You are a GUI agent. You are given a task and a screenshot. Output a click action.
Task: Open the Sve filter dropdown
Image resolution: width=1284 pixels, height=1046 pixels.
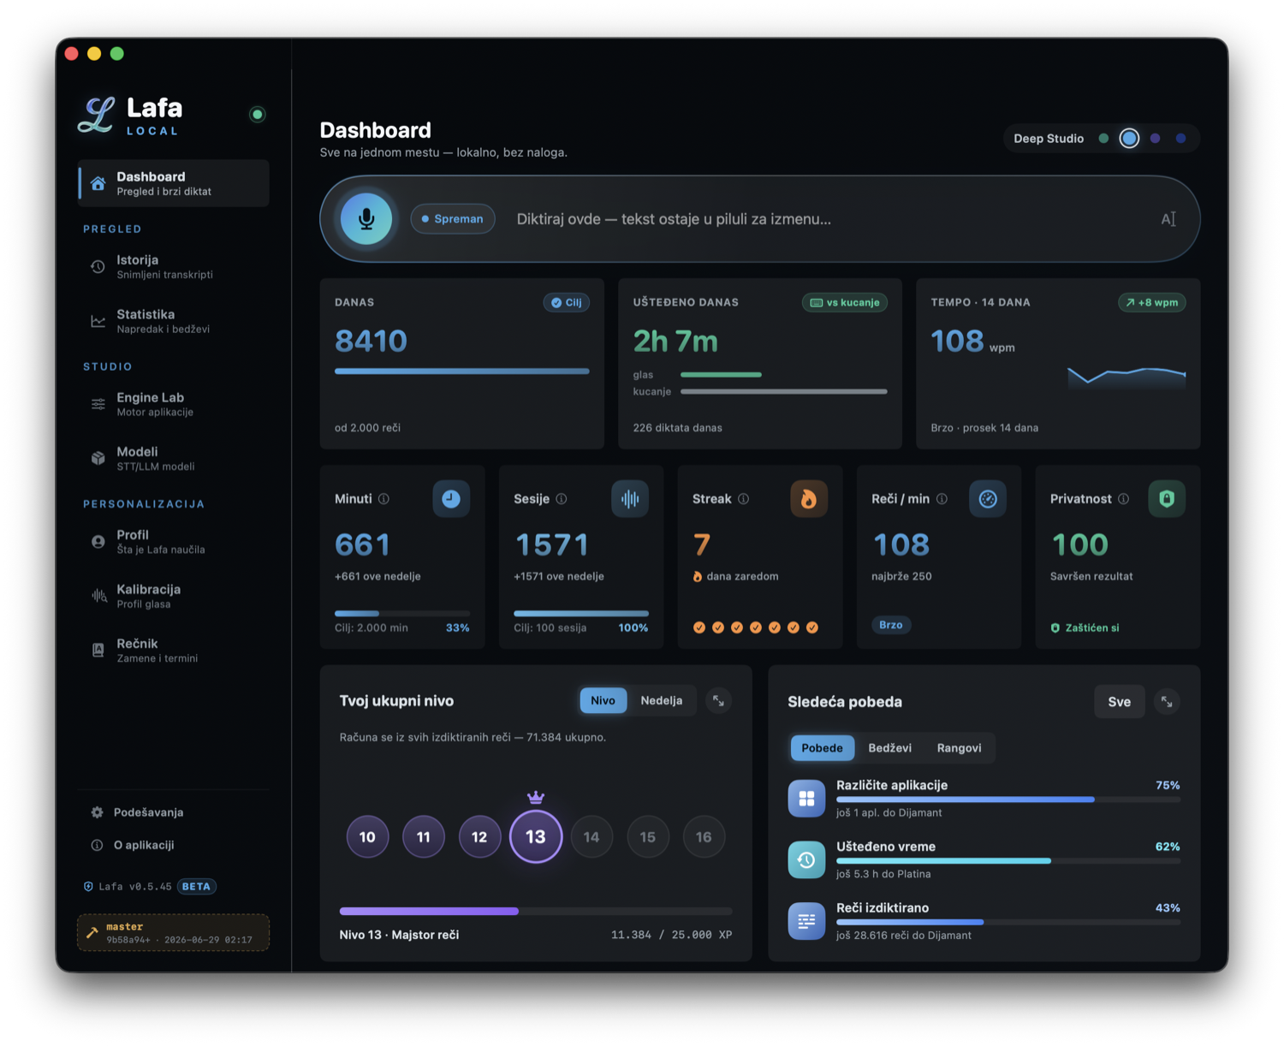point(1119,702)
